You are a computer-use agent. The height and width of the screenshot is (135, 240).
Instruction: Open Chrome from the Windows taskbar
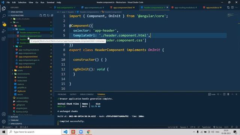click(88, 132)
